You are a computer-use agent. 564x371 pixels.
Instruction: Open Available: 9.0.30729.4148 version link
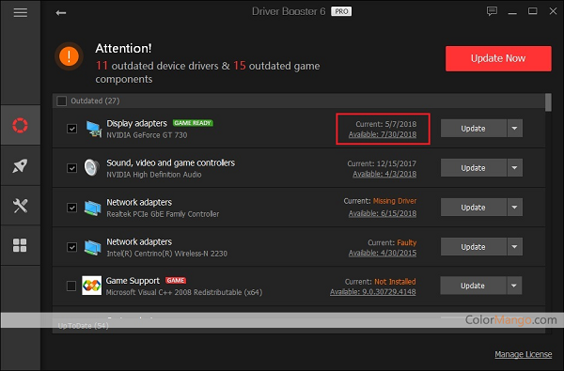click(372, 292)
